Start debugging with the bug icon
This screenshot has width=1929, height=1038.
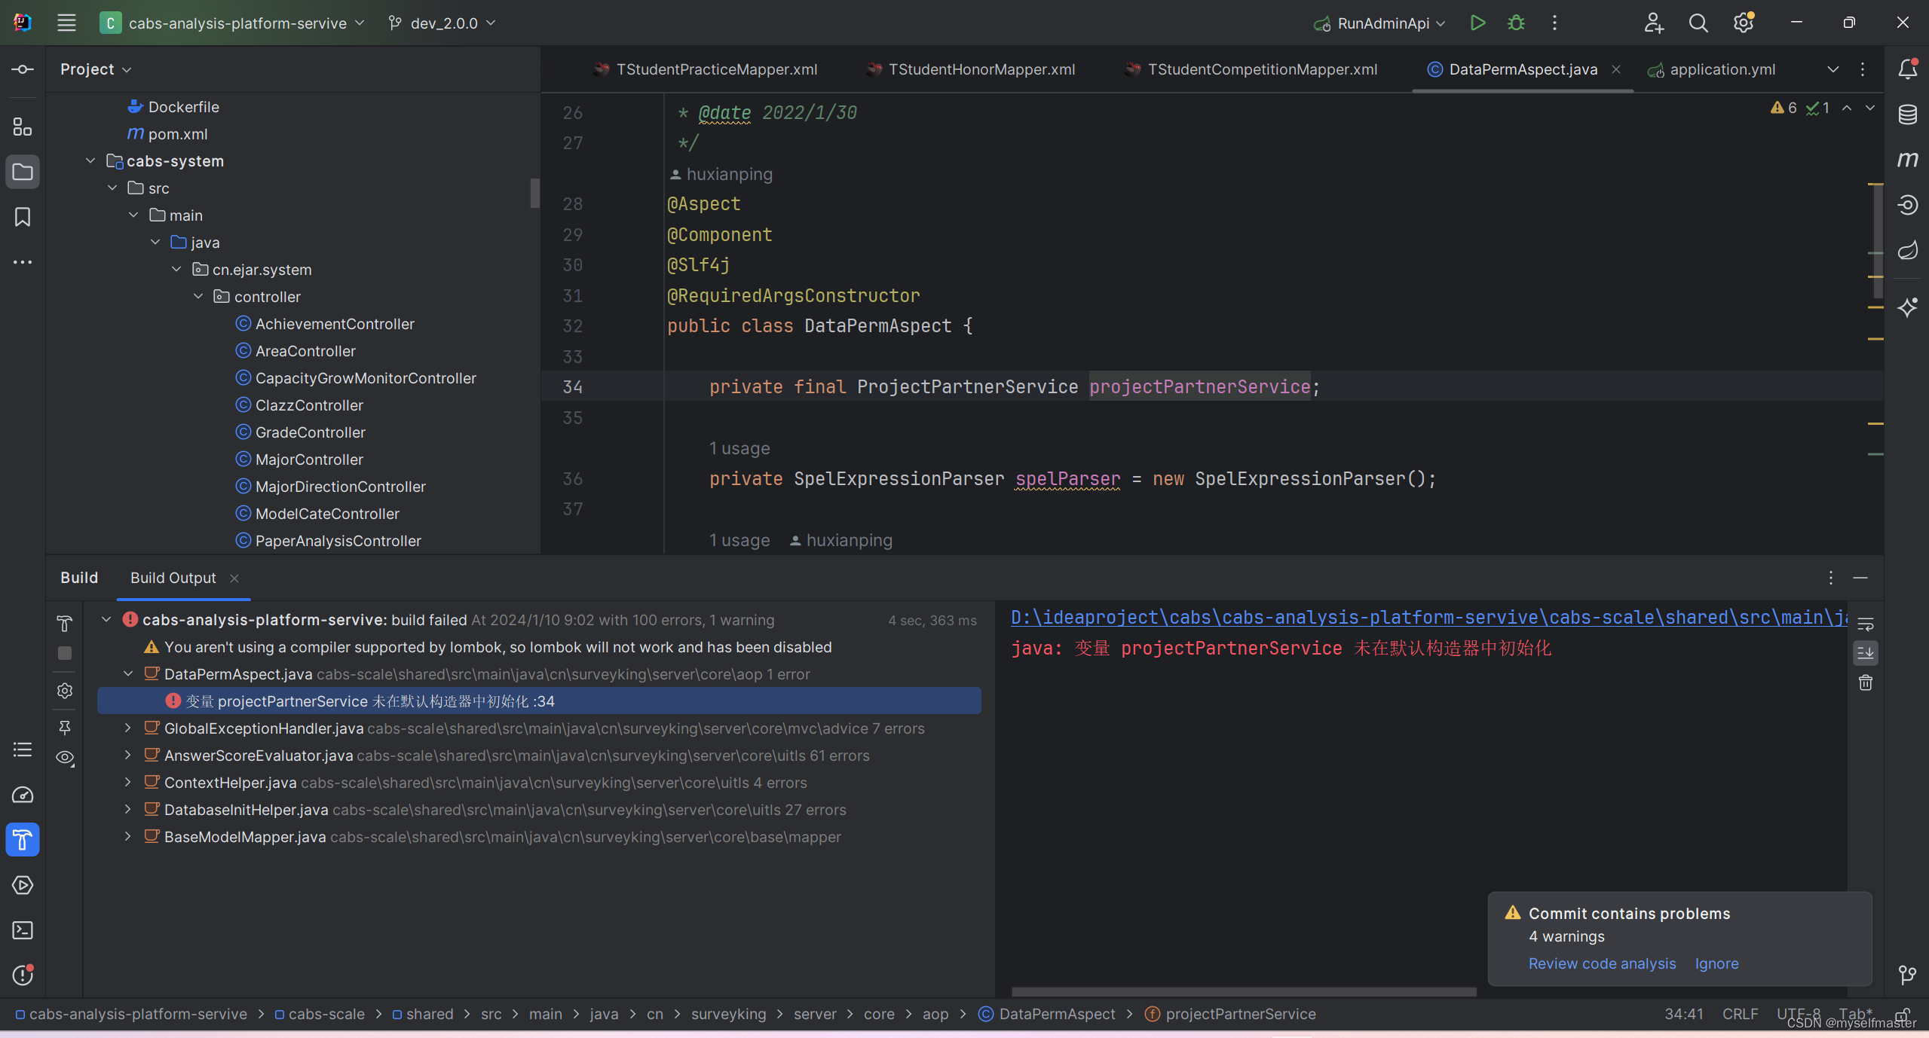(1516, 23)
